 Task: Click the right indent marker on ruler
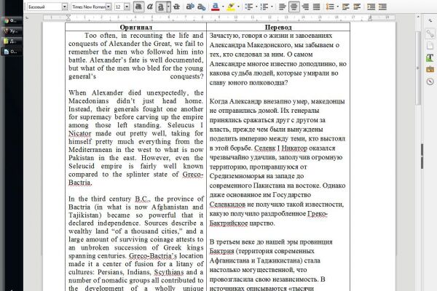point(370,18)
